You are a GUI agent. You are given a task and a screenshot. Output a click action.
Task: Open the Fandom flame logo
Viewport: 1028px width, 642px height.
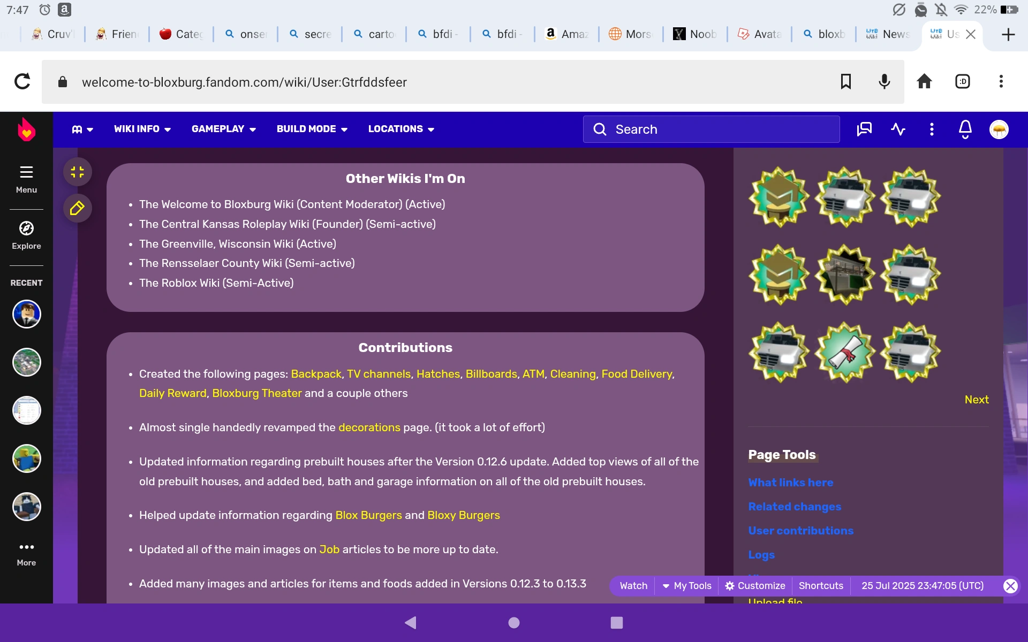[26, 129]
